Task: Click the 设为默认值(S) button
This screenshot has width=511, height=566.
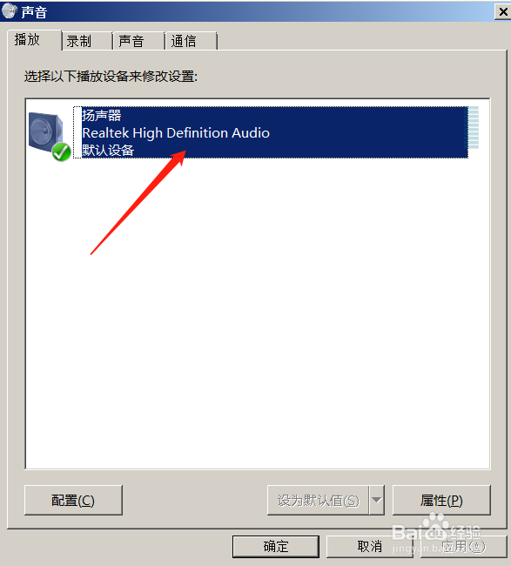Action: tap(318, 501)
